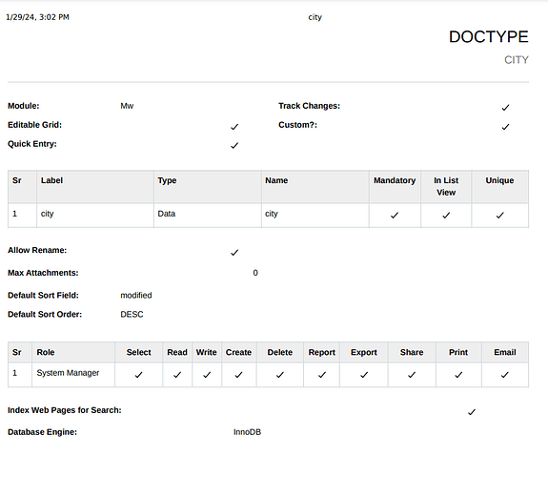This screenshot has height=477, width=548.
Task: Click the Default Sort Order value DESC
Action: click(x=132, y=314)
